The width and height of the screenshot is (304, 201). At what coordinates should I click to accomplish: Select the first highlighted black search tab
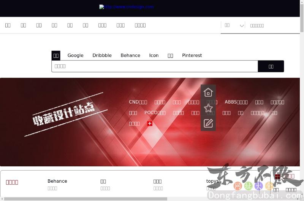pyautogui.click(x=56, y=55)
